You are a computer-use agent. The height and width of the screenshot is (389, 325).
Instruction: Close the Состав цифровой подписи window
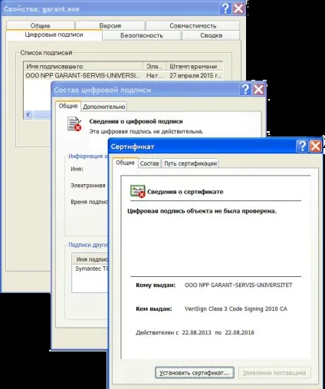[x=258, y=89]
